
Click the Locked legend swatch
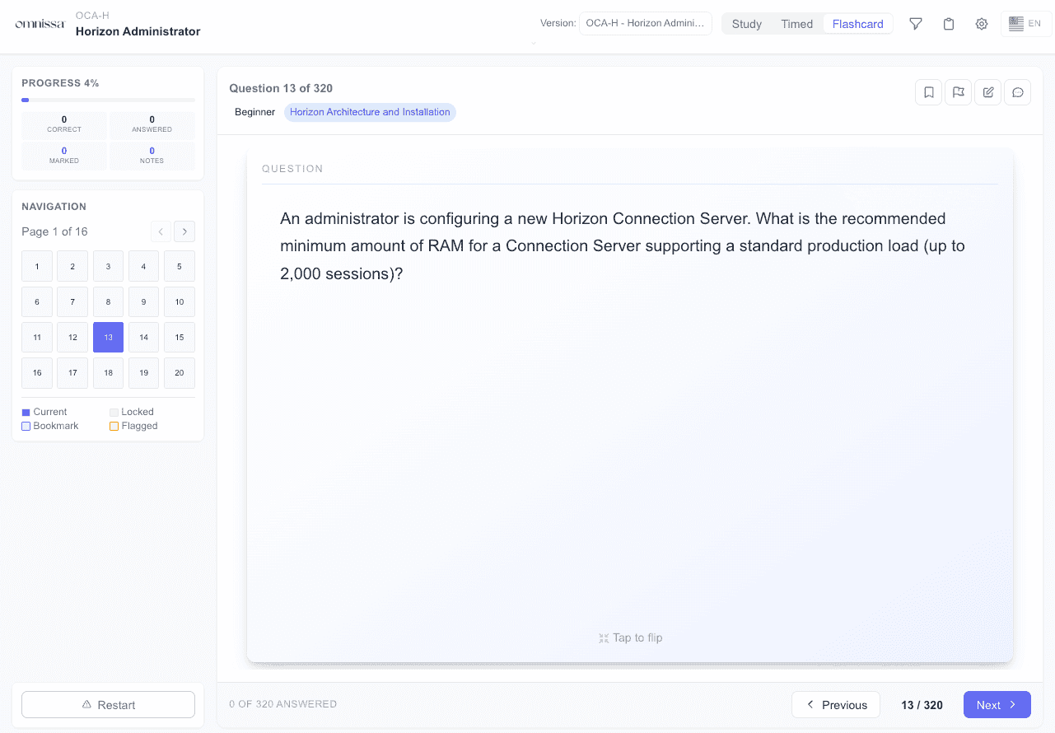coord(114,412)
